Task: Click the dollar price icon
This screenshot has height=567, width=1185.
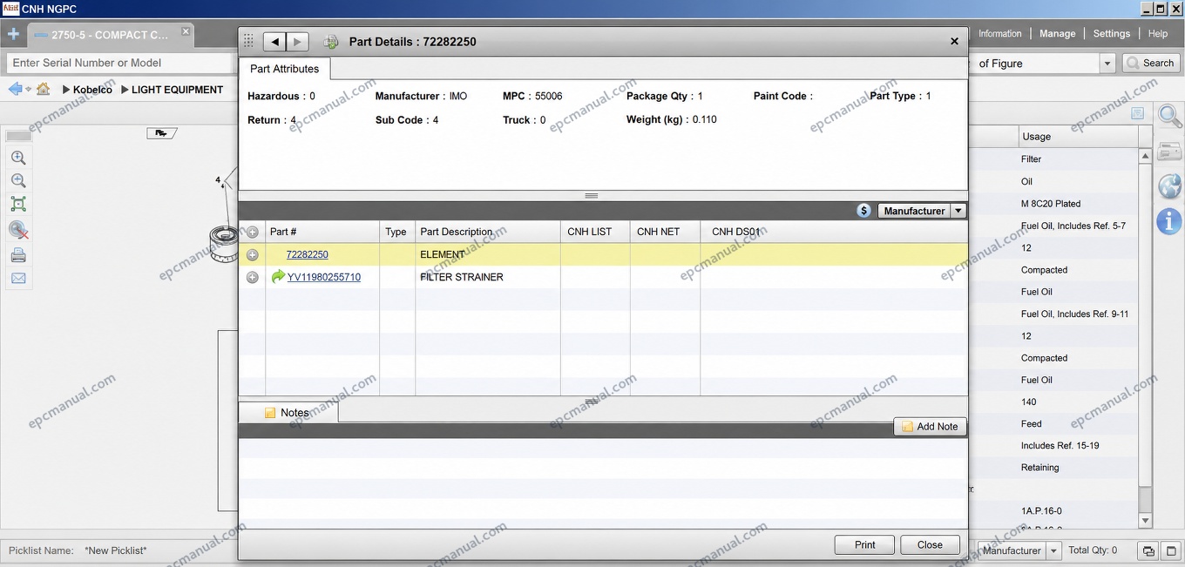Action: (863, 211)
